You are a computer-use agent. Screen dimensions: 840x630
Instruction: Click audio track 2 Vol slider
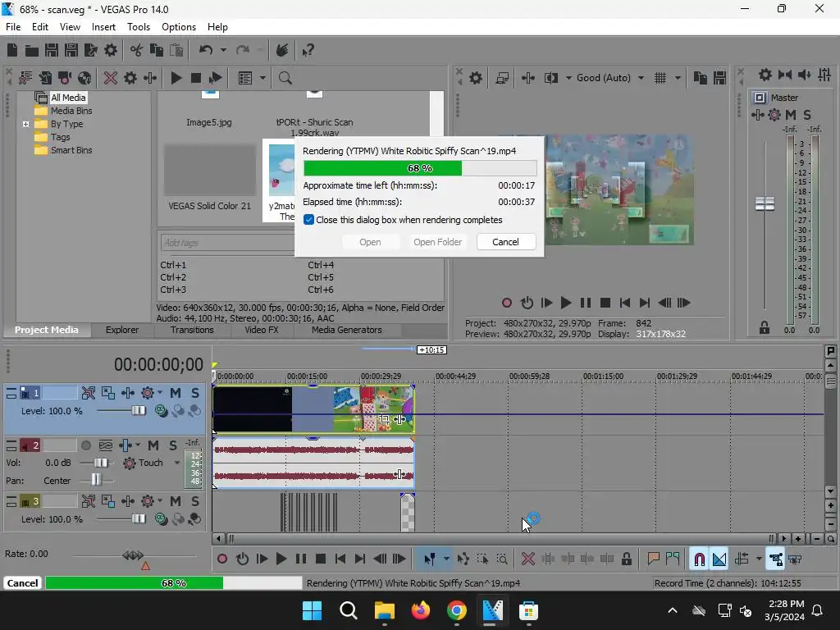click(x=100, y=463)
